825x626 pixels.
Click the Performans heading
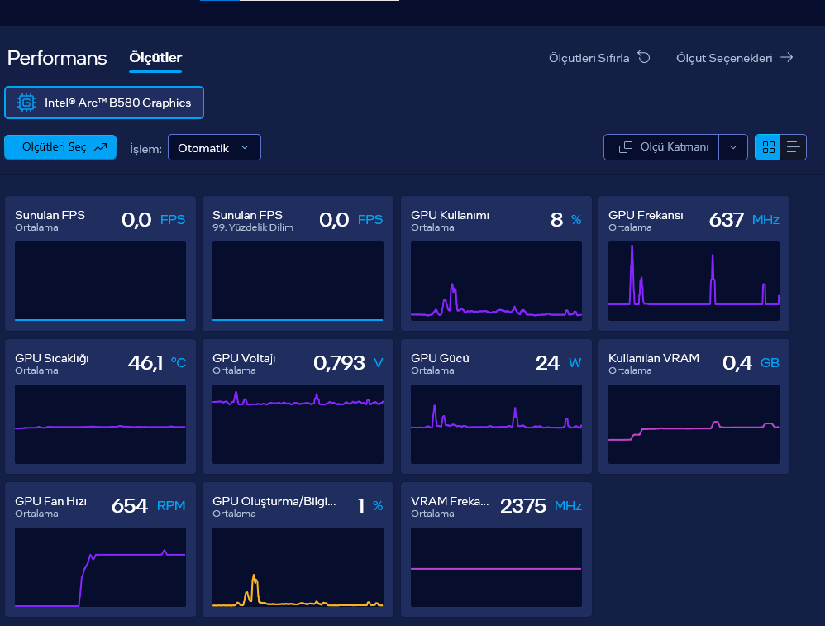click(x=57, y=57)
